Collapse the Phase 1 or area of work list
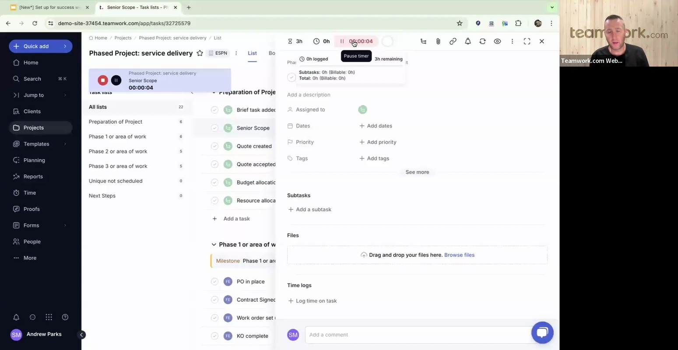This screenshot has width=678, height=350. pyautogui.click(x=214, y=245)
